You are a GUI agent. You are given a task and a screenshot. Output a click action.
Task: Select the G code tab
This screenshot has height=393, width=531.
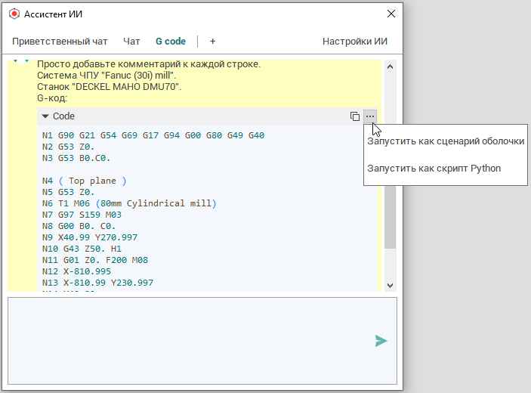(171, 42)
